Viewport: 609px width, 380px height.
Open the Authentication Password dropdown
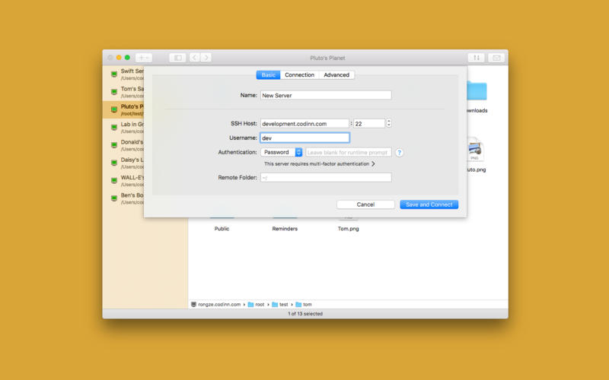[x=279, y=152]
